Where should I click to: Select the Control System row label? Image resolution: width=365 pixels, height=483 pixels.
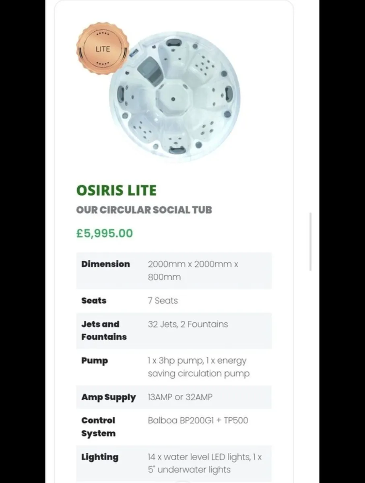click(x=98, y=427)
